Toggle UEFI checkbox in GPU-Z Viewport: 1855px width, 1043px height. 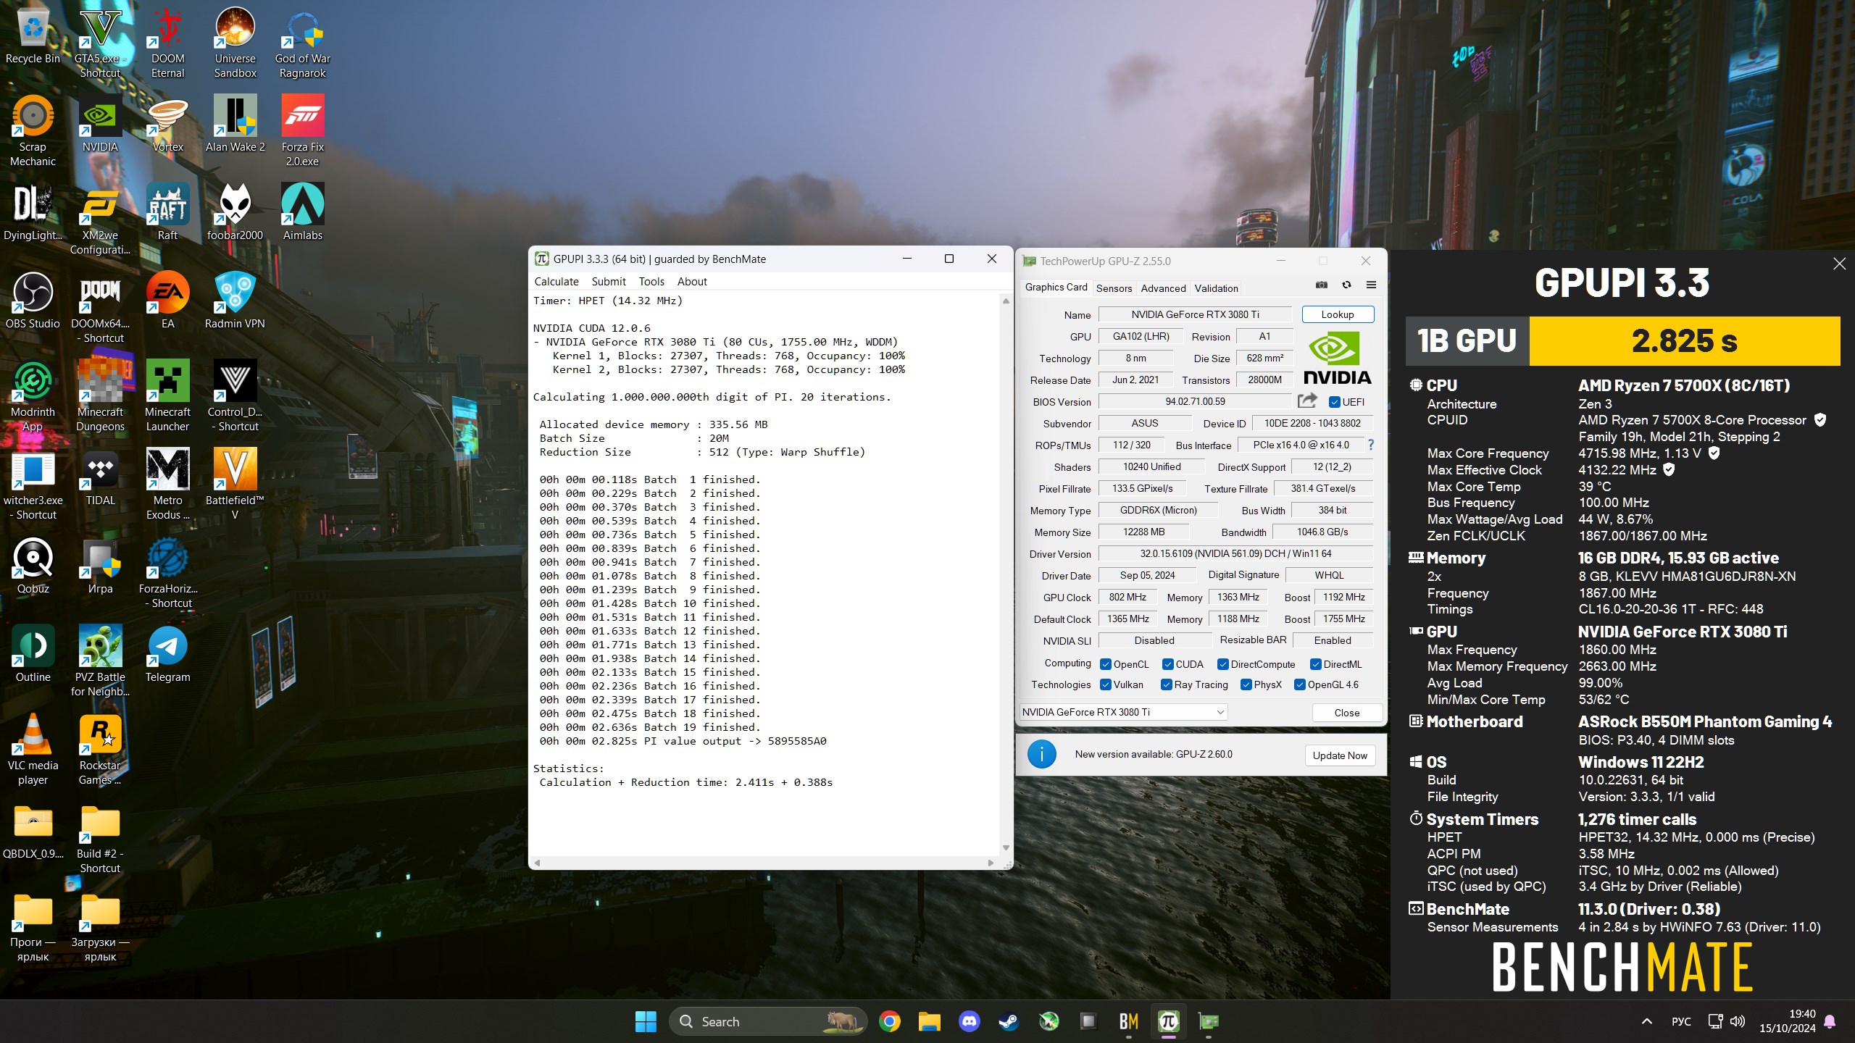point(1334,402)
